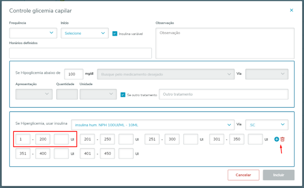Toggle the Insulina variável checkbox

tap(115, 33)
